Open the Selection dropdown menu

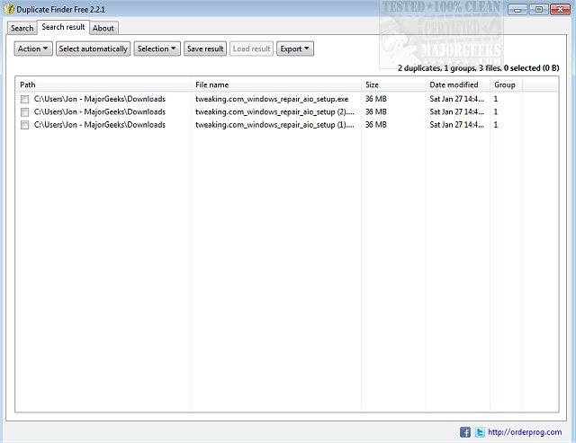point(157,49)
